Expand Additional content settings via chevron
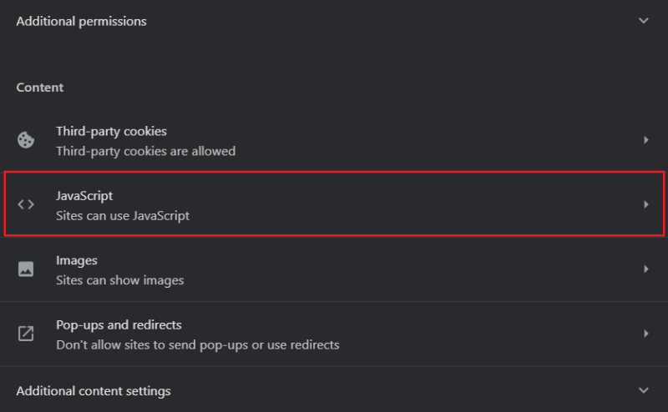 point(643,390)
